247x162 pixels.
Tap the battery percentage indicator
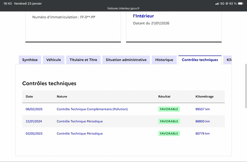click(x=233, y=3)
